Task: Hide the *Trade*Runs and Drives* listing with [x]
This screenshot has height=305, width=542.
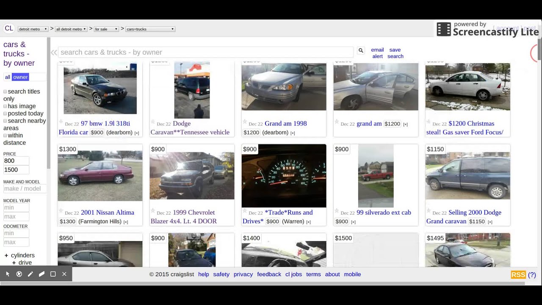Action: click(x=308, y=222)
